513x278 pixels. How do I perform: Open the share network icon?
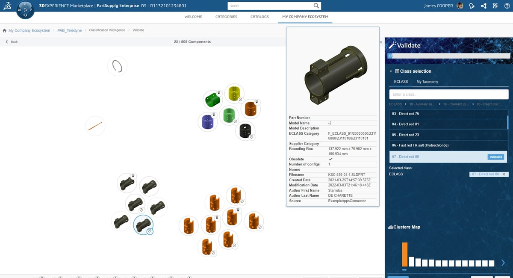(483, 6)
